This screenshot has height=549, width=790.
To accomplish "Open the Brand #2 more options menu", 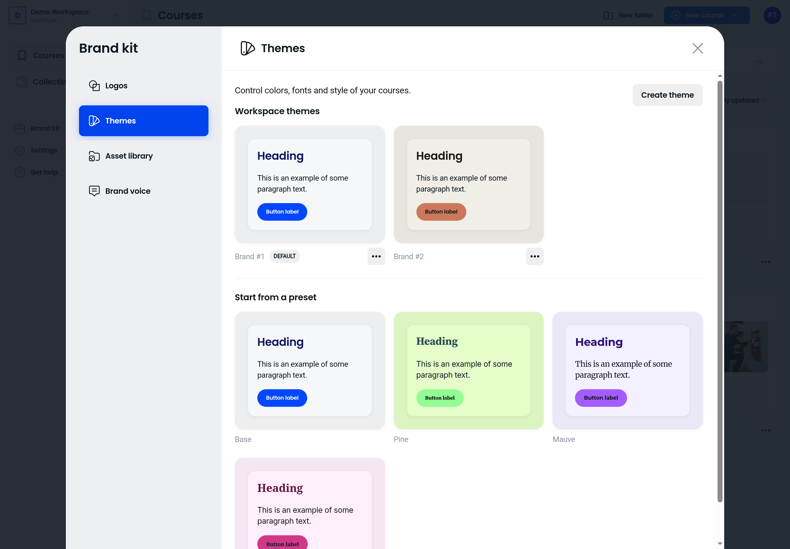I will coord(535,256).
